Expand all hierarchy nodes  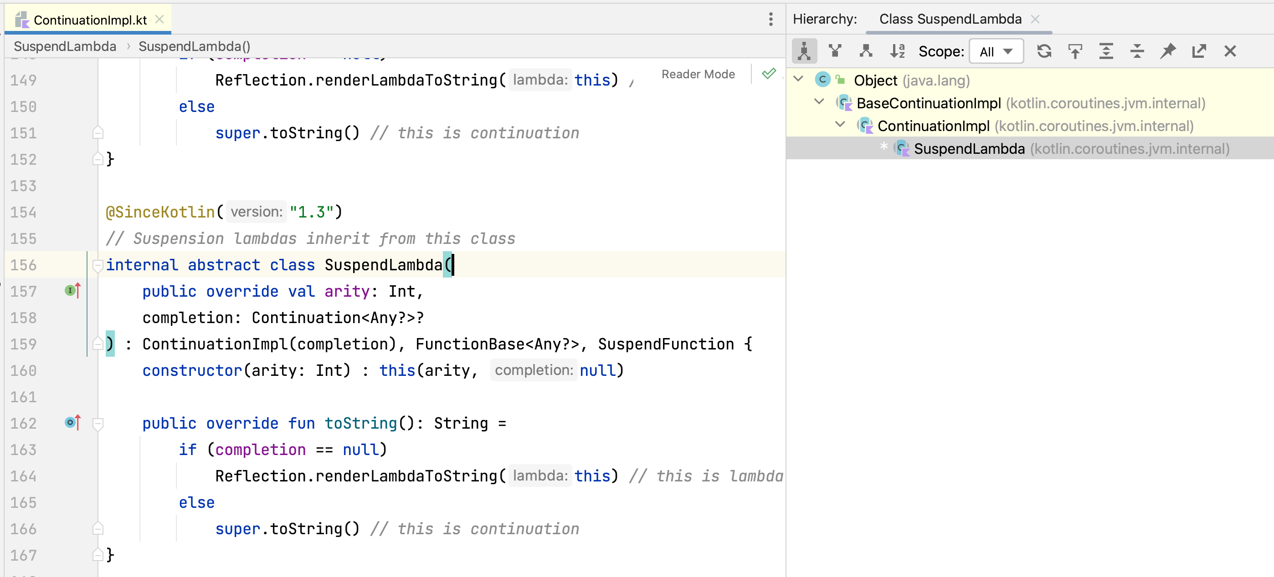pyautogui.click(x=1106, y=51)
